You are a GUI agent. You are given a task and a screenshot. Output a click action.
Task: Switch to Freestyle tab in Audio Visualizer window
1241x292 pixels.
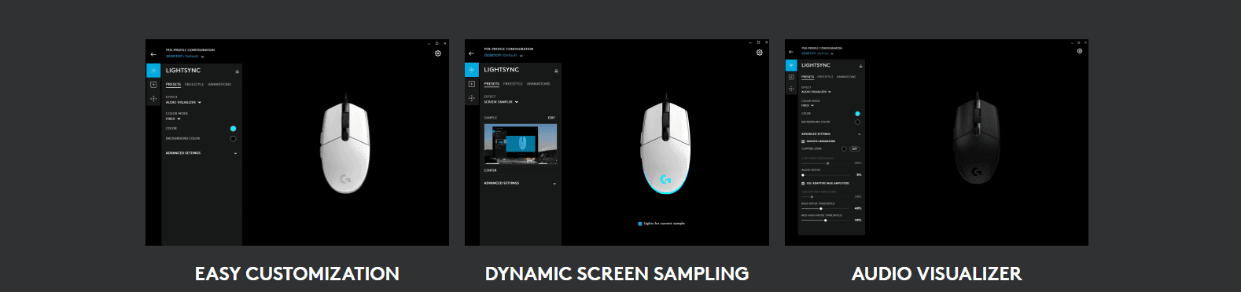[x=825, y=77]
